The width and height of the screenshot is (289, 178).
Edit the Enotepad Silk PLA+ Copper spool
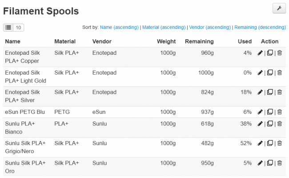pos(260,53)
